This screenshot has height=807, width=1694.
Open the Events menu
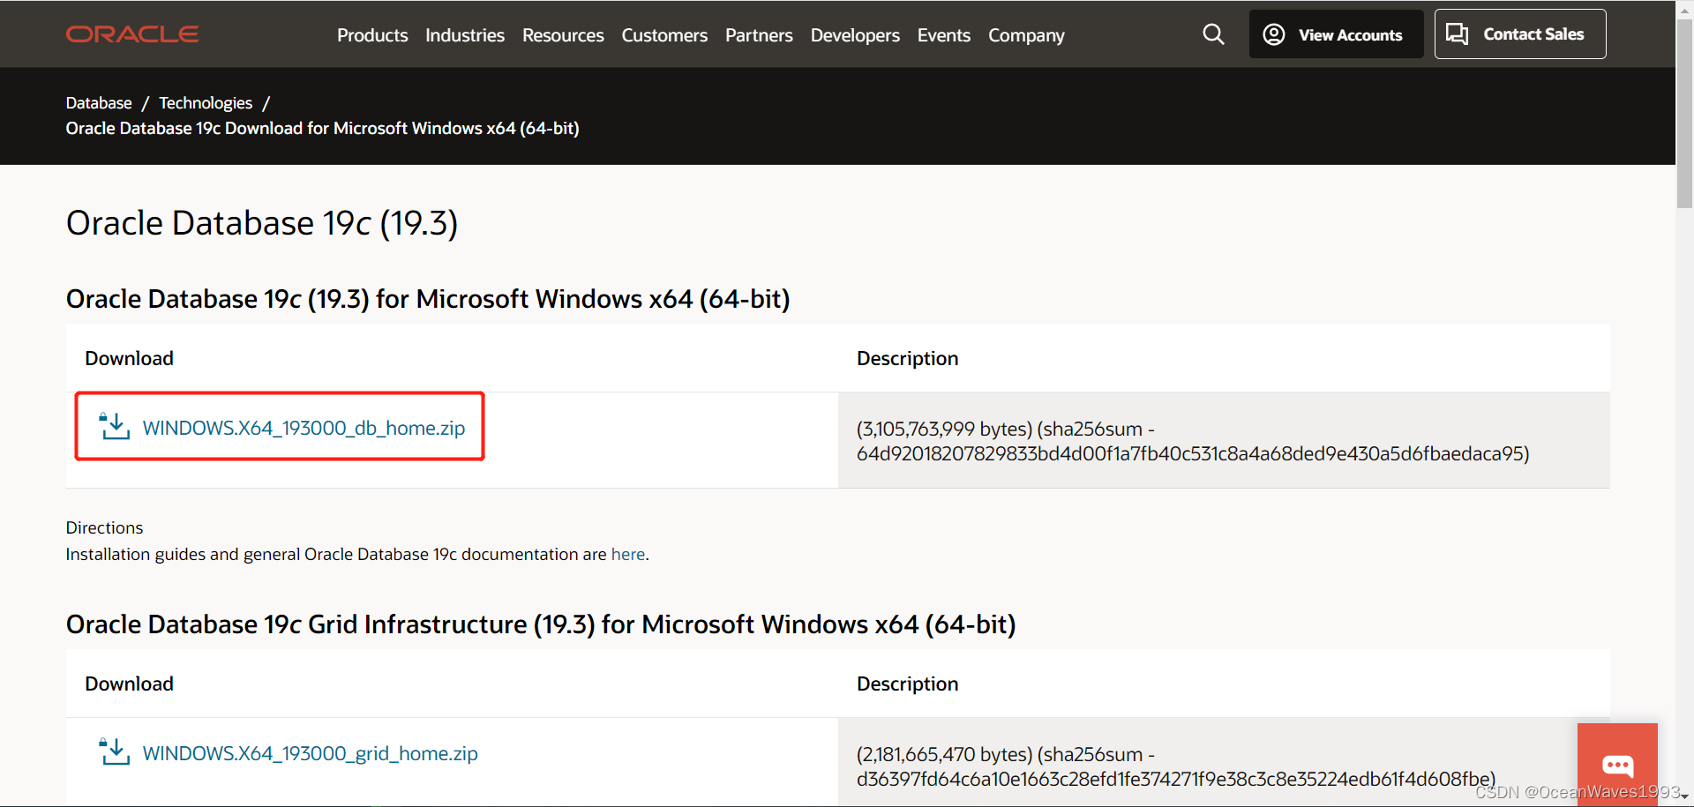pyautogui.click(x=944, y=35)
